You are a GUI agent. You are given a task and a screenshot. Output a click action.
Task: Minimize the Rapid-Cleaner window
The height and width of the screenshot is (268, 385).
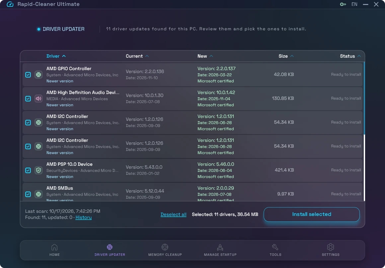[x=365, y=4]
